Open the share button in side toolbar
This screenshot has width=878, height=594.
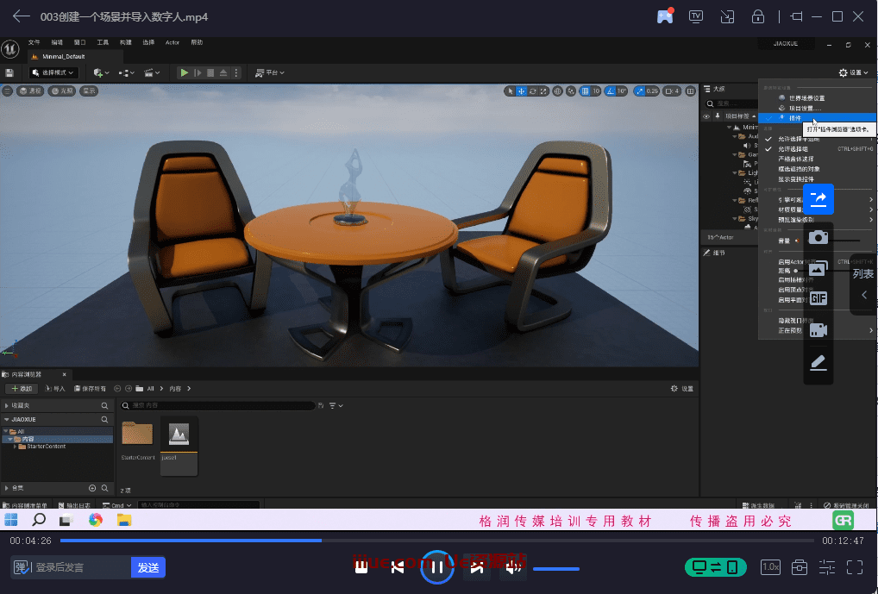pyautogui.click(x=818, y=199)
